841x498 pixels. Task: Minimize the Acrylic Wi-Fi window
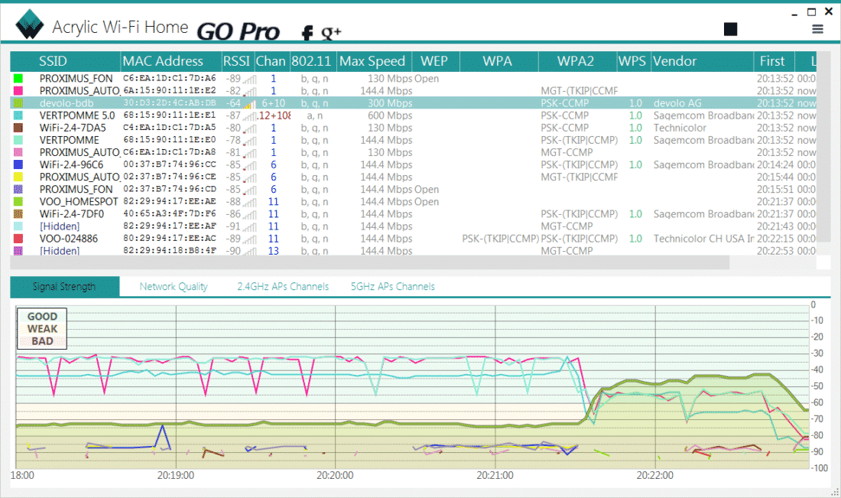point(794,13)
